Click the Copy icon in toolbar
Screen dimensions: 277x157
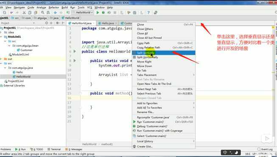(30, 13)
